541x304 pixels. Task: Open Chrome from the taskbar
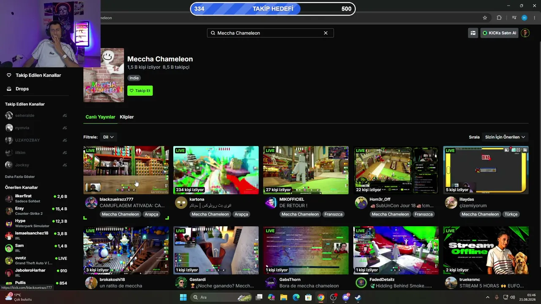(321, 297)
